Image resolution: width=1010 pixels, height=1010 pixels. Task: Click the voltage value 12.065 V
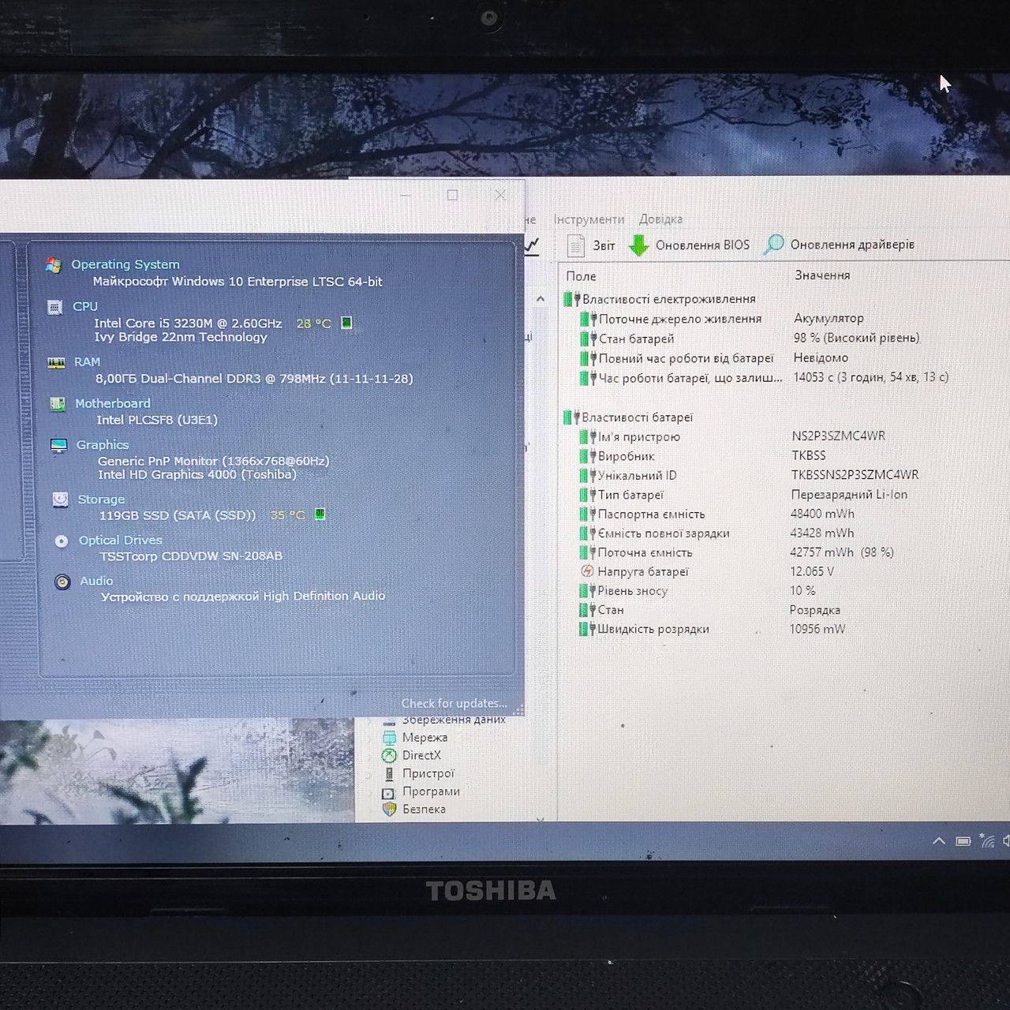point(812,571)
